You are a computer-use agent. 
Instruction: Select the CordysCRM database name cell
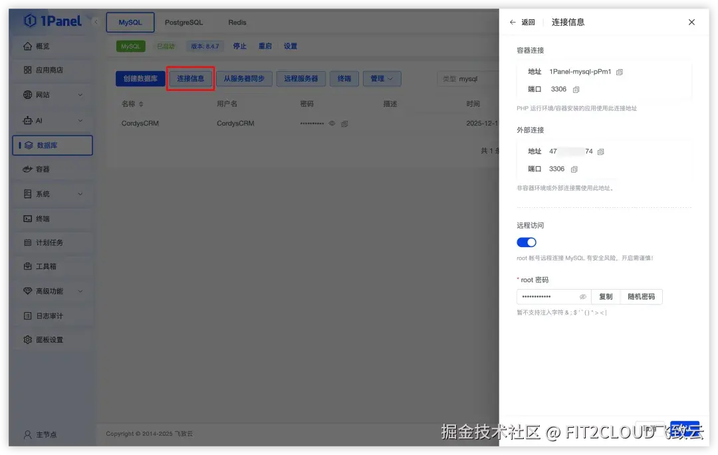tap(140, 124)
